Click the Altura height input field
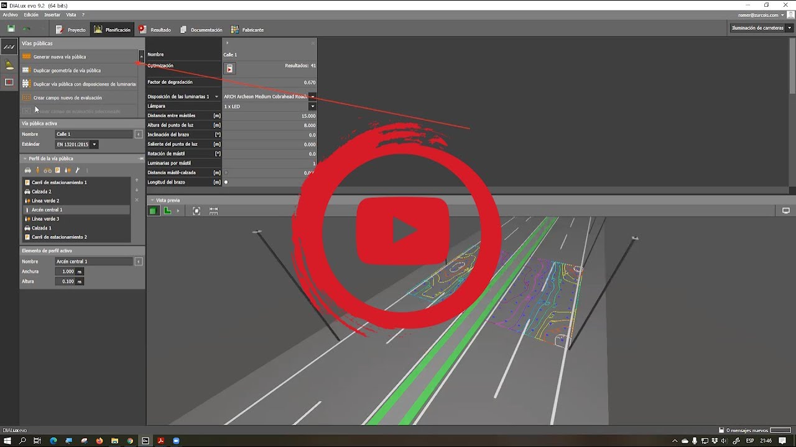This screenshot has width=796, height=447. point(65,282)
